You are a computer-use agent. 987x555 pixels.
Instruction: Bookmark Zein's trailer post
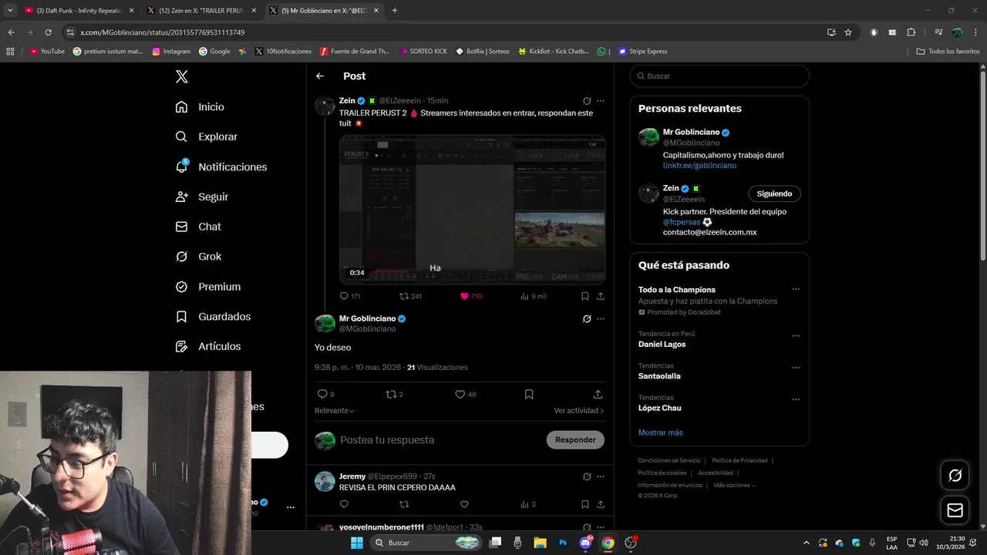[x=585, y=296]
